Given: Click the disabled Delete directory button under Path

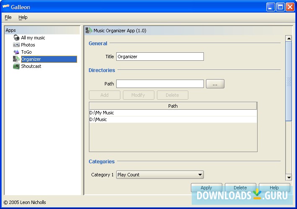Looking at the screenshot, I should click(172, 95).
